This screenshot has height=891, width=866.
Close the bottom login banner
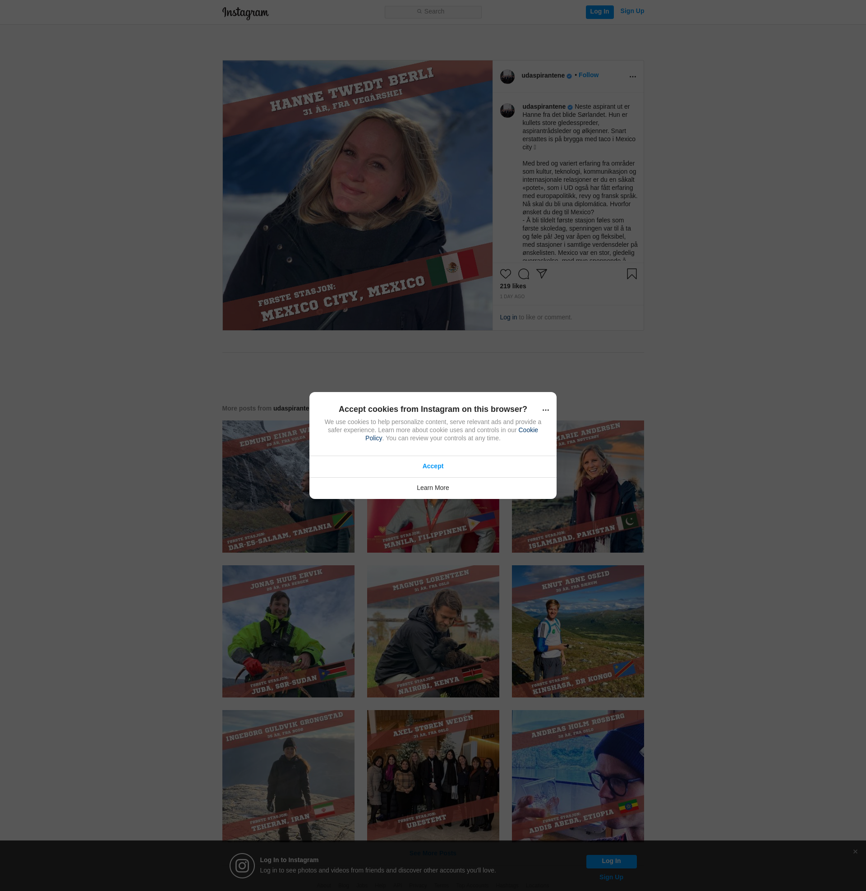coord(855,851)
